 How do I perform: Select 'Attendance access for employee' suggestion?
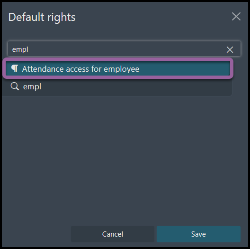(118, 68)
